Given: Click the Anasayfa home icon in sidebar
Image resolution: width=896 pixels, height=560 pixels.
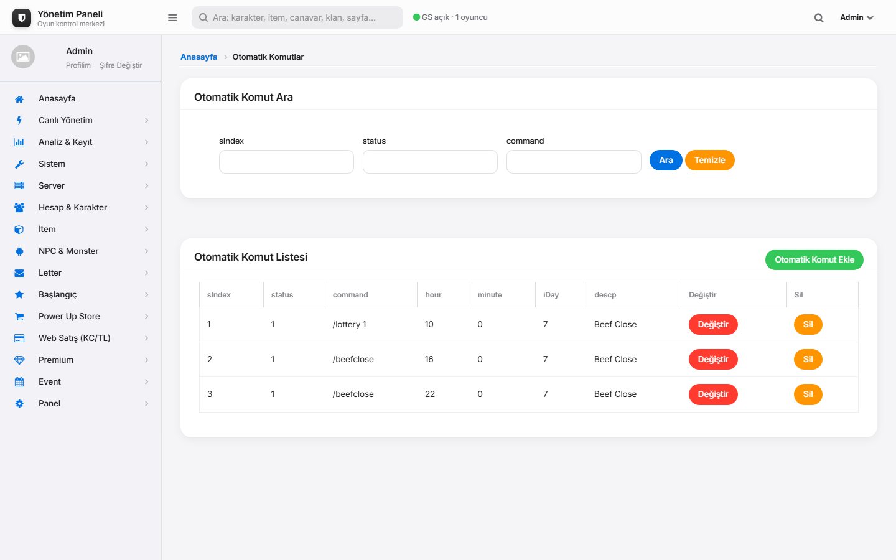Looking at the screenshot, I should 19,99.
